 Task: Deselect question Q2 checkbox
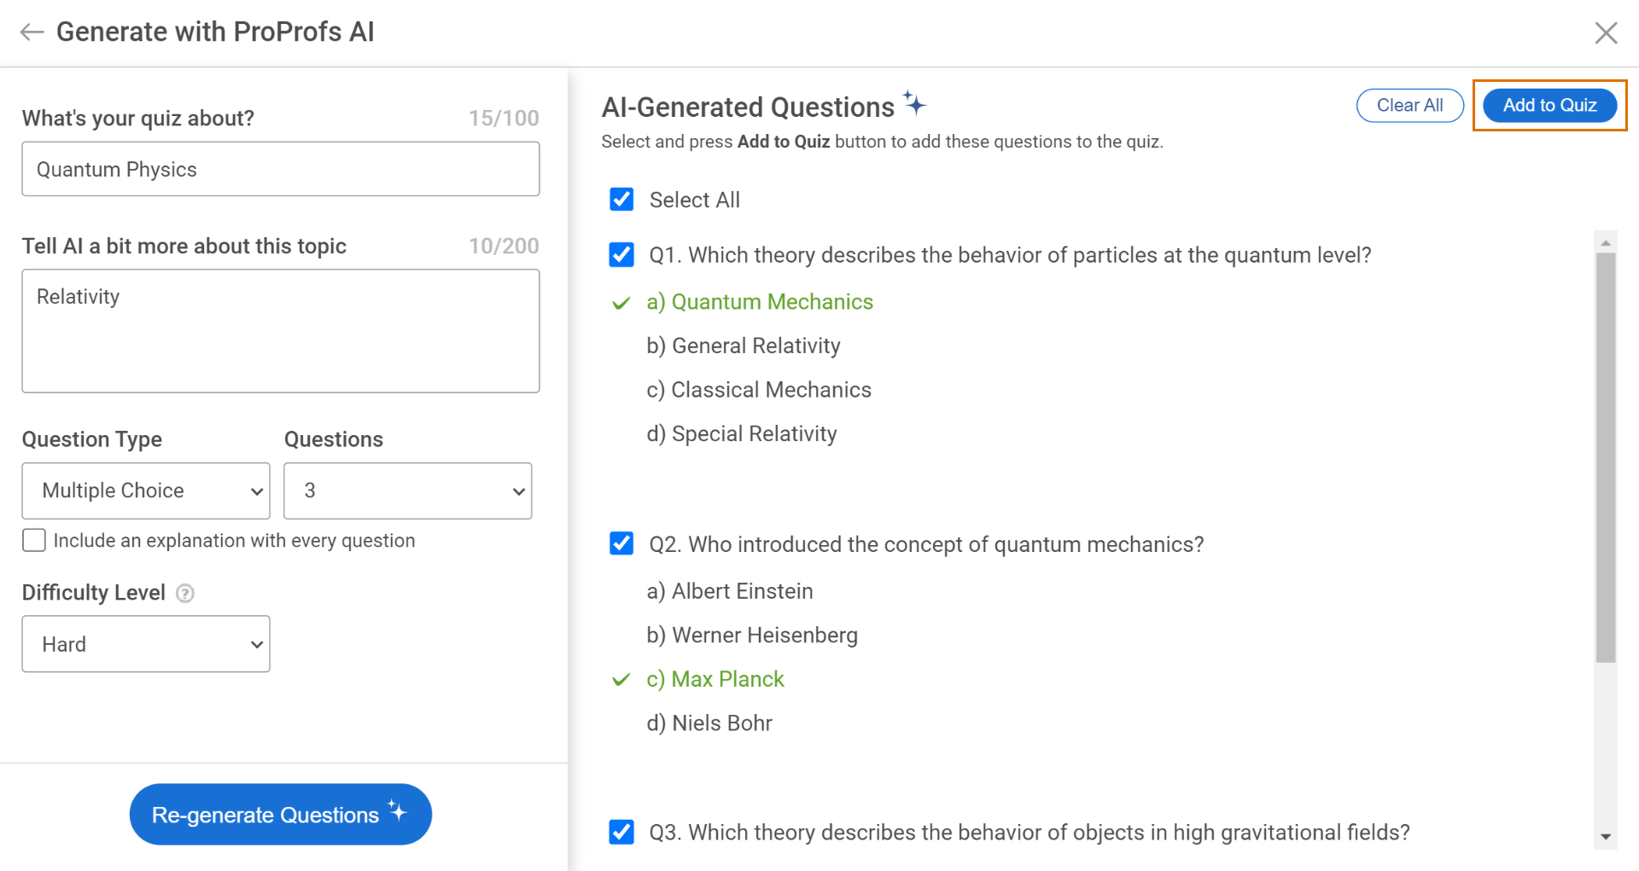pyautogui.click(x=621, y=543)
